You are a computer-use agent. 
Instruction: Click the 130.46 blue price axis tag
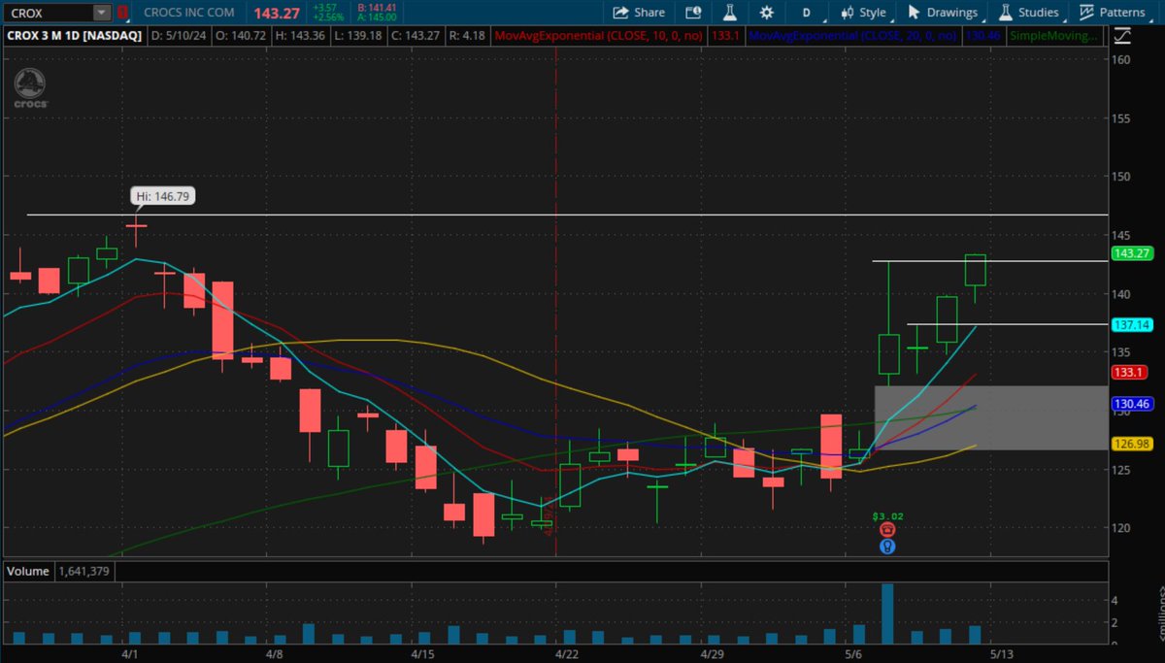tap(1131, 403)
